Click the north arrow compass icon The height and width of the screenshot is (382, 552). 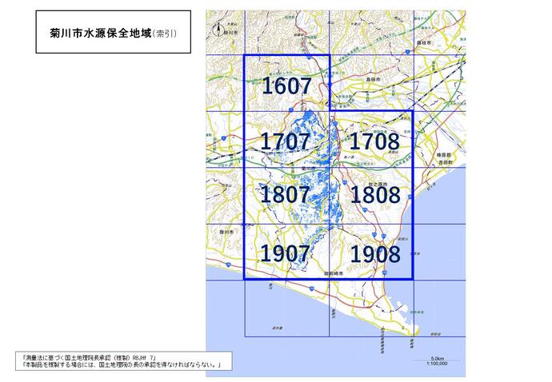pyautogui.click(x=218, y=30)
